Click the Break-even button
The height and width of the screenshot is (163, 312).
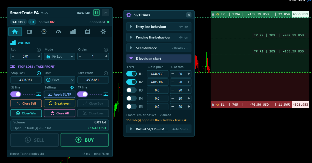click(x=59, y=103)
